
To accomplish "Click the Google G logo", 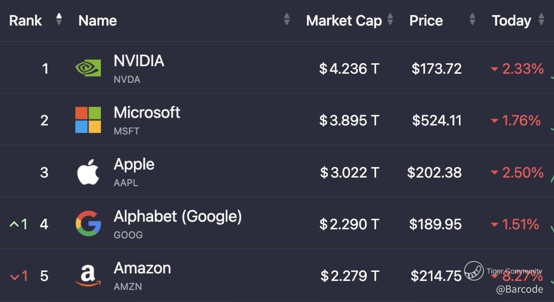I will tap(88, 224).
